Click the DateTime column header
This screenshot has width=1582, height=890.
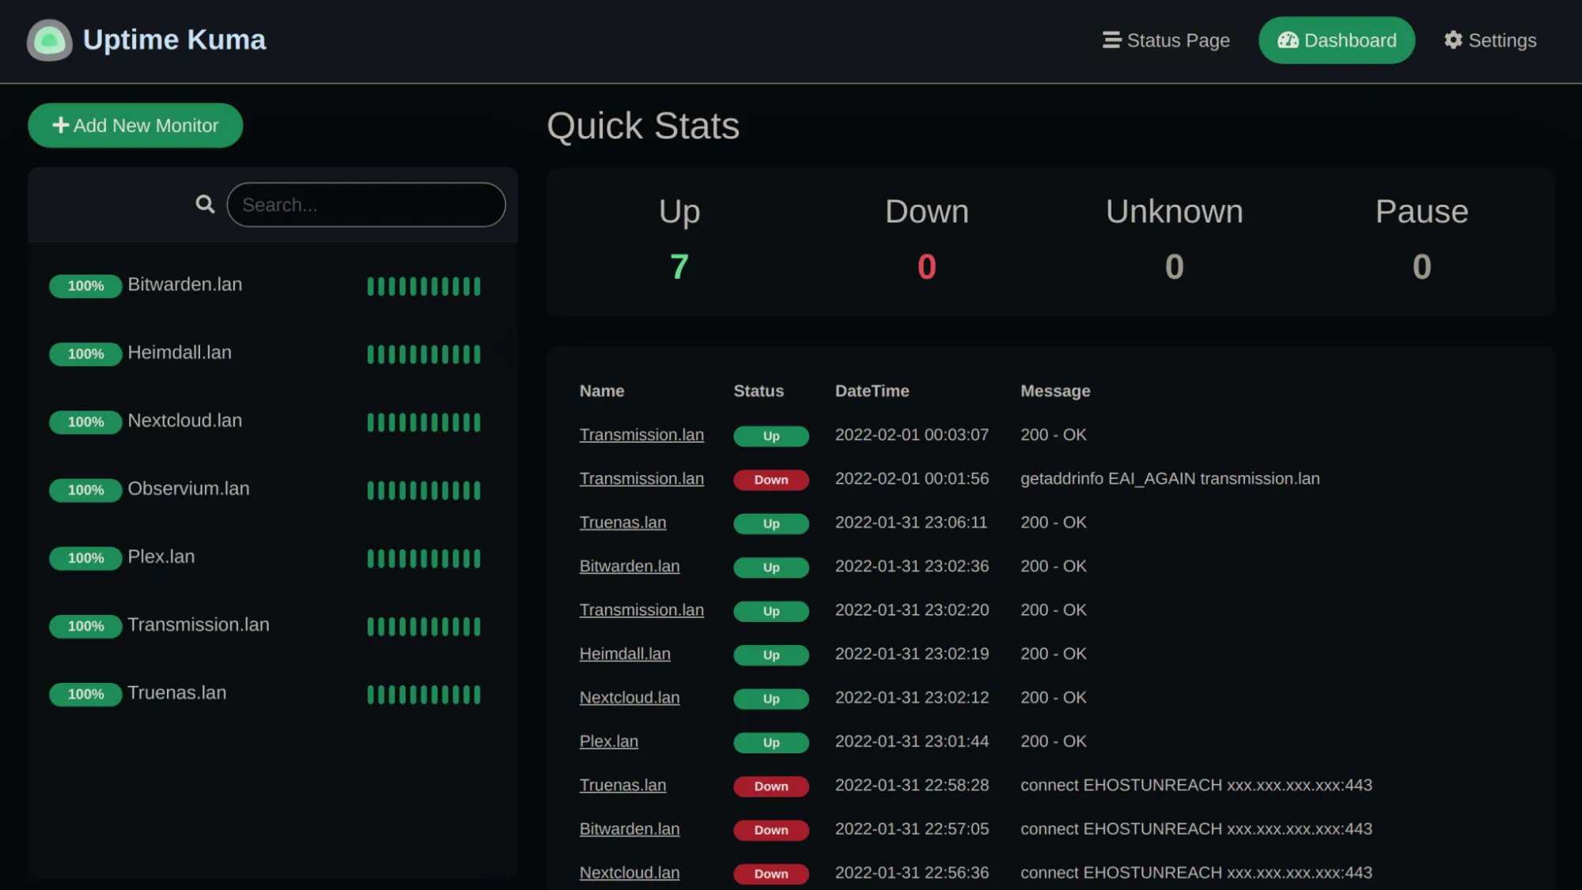[872, 390]
